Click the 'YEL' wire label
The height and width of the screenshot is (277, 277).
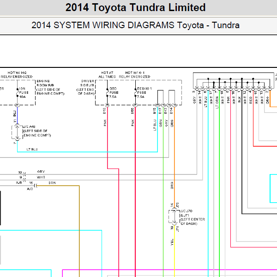click(x=172, y=242)
